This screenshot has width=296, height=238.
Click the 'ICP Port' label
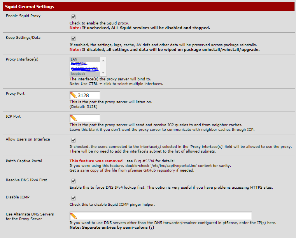13,116
